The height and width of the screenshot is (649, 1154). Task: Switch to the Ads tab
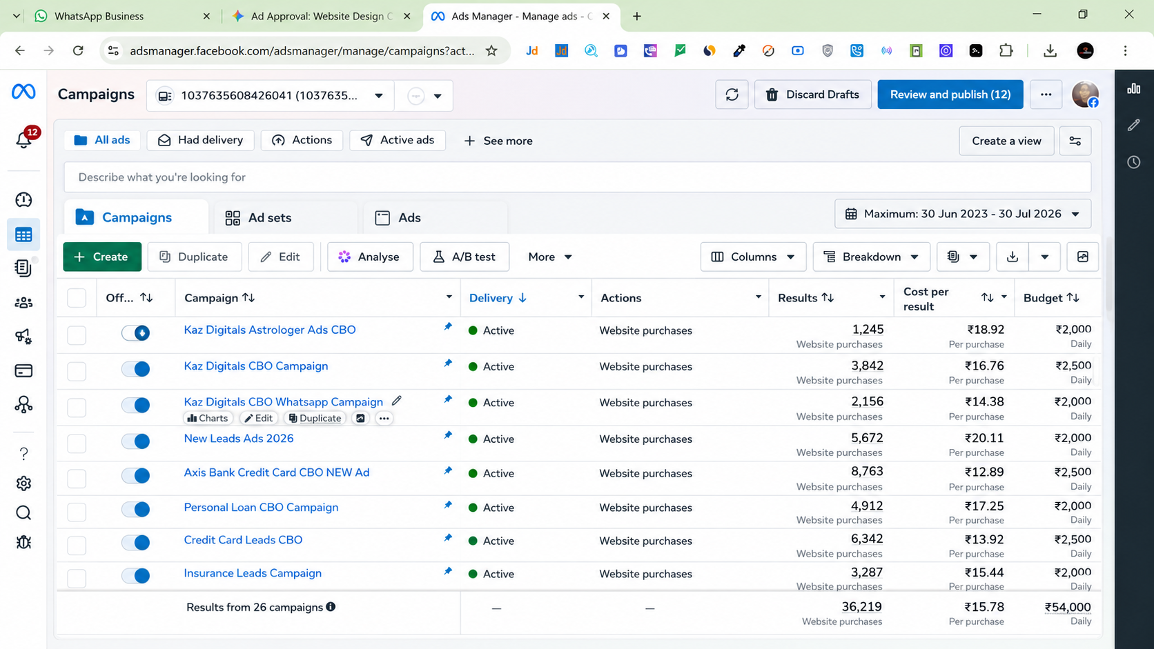tap(436, 218)
